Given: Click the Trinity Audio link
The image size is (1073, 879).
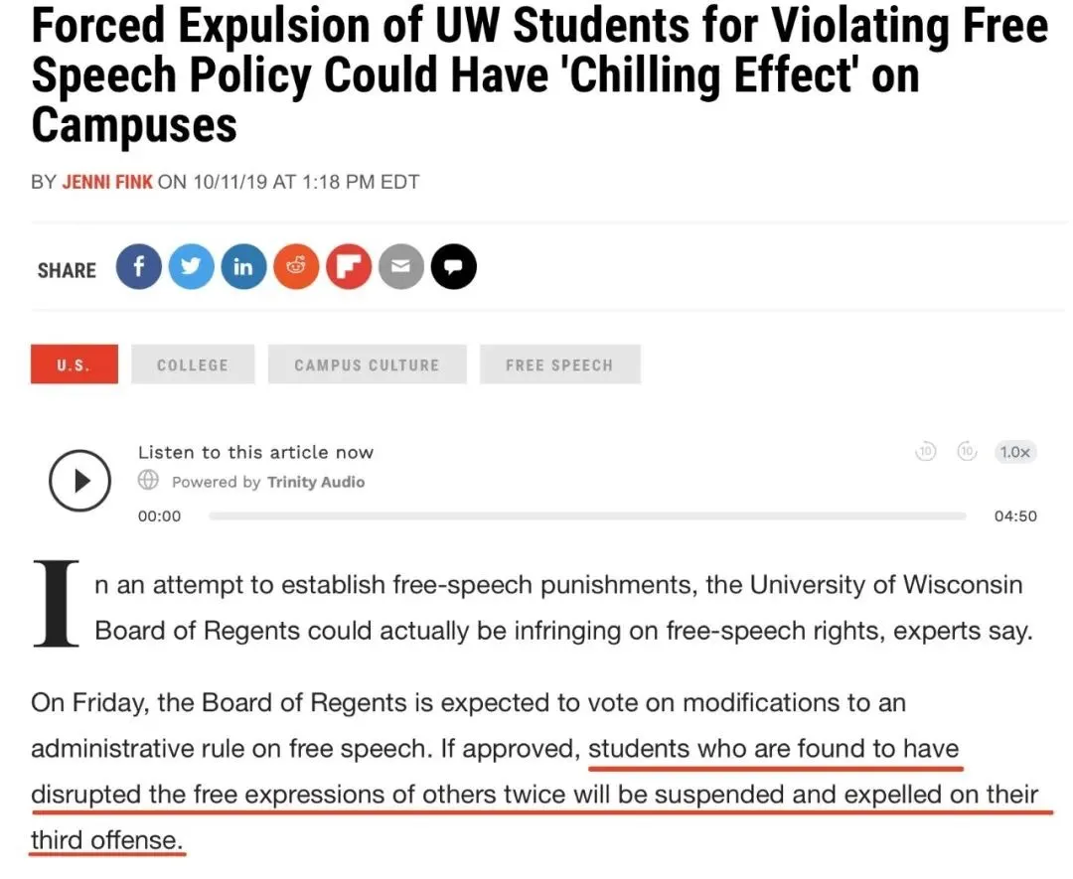Looking at the screenshot, I should point(316,482).
